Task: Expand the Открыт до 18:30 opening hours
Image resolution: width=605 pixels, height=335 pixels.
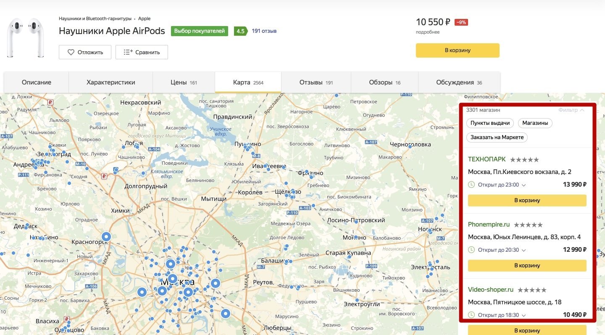Action: click(502, 315)
